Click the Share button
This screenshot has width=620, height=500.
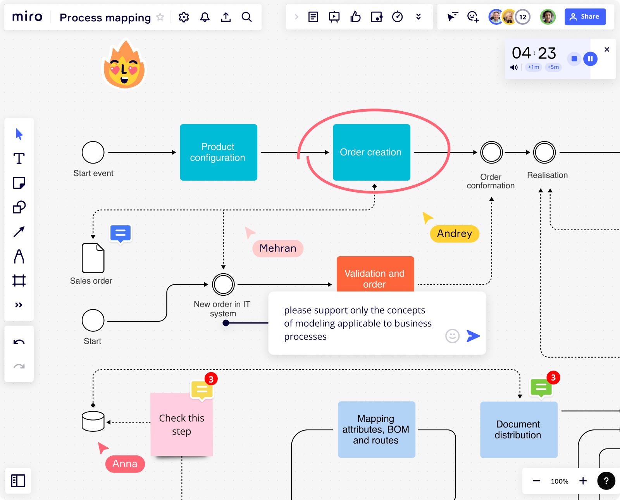(585, 17)
